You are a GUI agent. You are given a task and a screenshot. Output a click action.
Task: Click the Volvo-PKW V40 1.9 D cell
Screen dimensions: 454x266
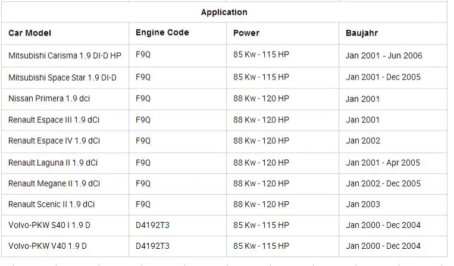pyautogui.click(x=65, y=246)
